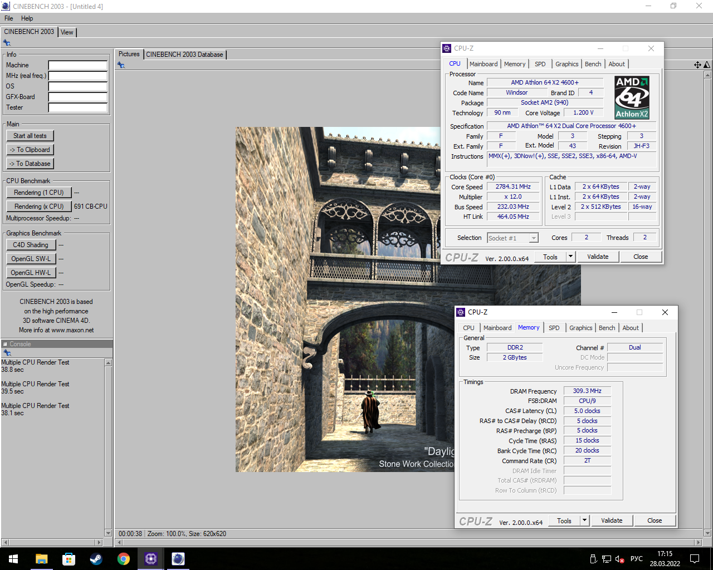Switch to CPU-Z taskbar icon
This screenshot has height=570, width=713.
tap(150, 559)
